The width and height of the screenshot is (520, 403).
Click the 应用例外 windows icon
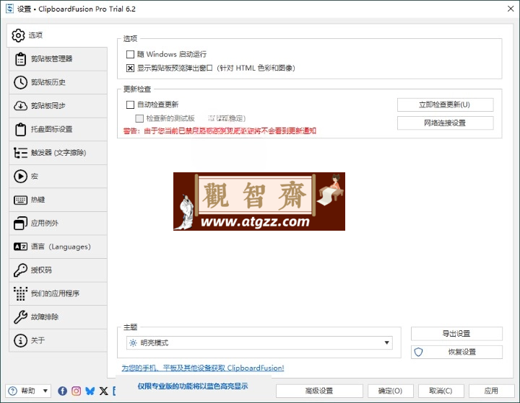(20, 223)
